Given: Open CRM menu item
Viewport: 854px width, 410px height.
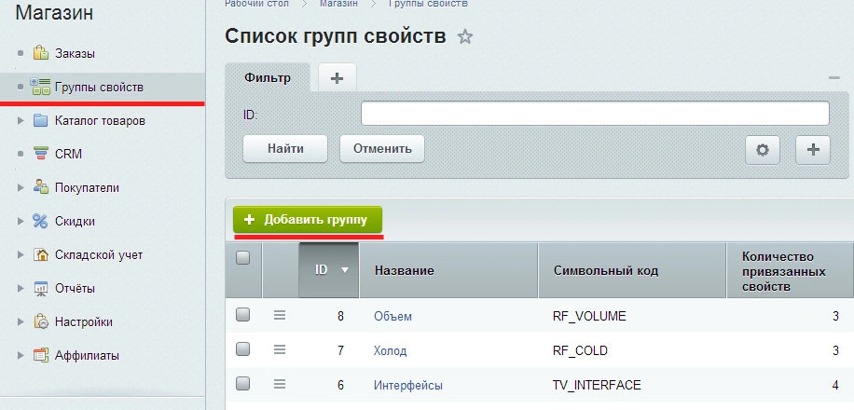Looking at the screenshot, I should (69, 154).
